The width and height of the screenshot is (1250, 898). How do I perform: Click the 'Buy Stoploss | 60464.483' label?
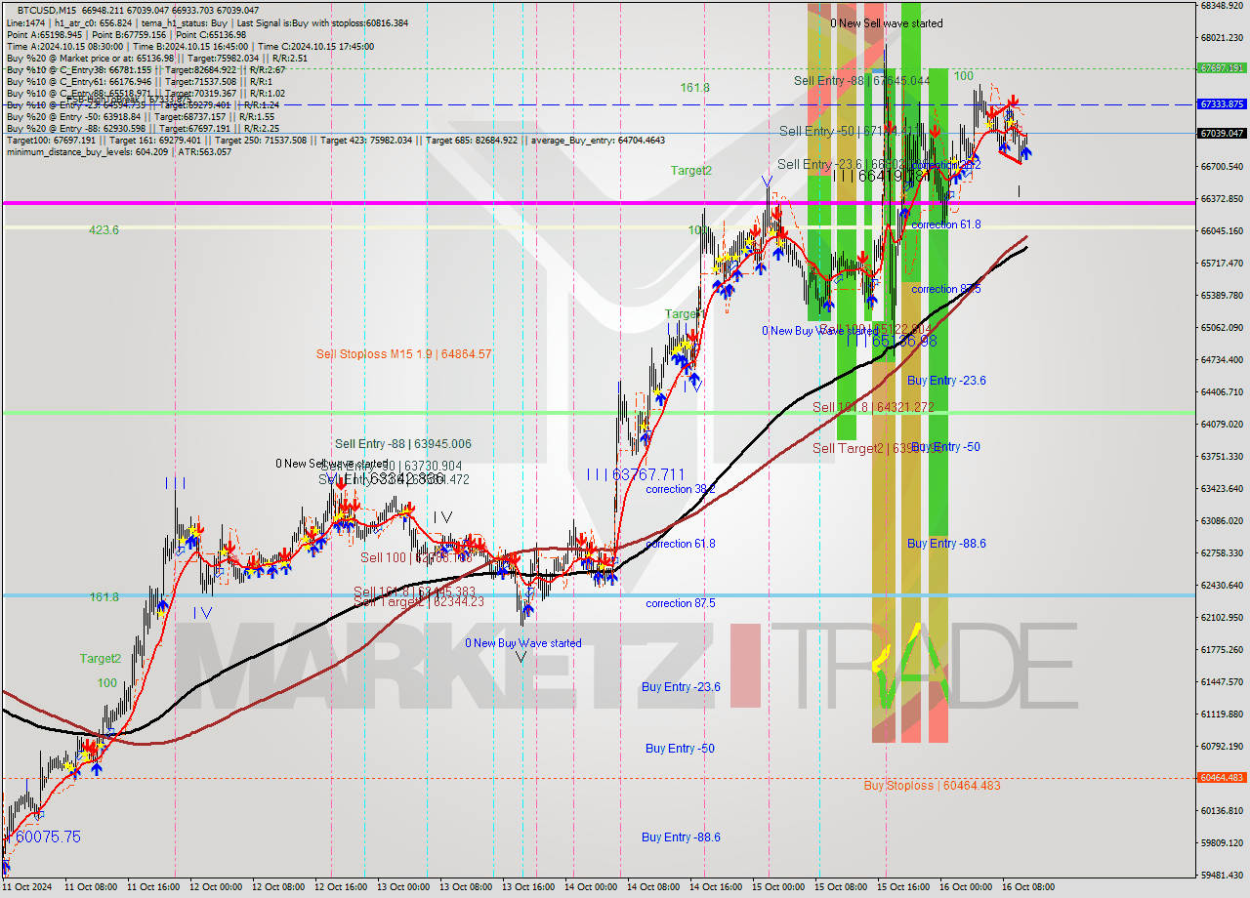(932, 785)
